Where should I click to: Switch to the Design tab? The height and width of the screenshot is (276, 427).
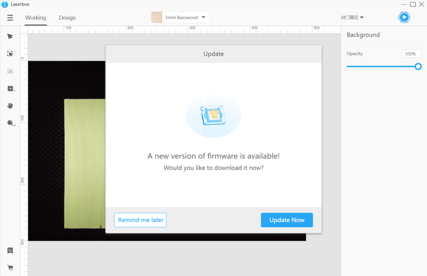pyautogui.click(x=67, y=18)
